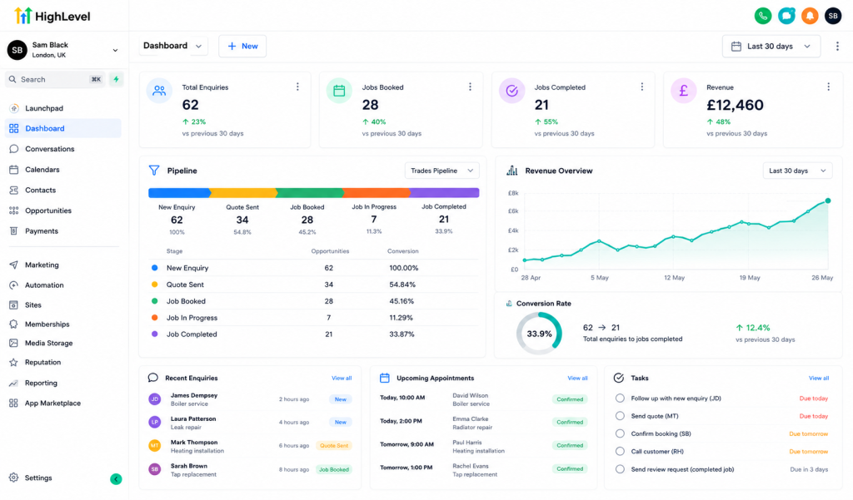Open Total Enquiries card options menu

click(x=297, y=87)
